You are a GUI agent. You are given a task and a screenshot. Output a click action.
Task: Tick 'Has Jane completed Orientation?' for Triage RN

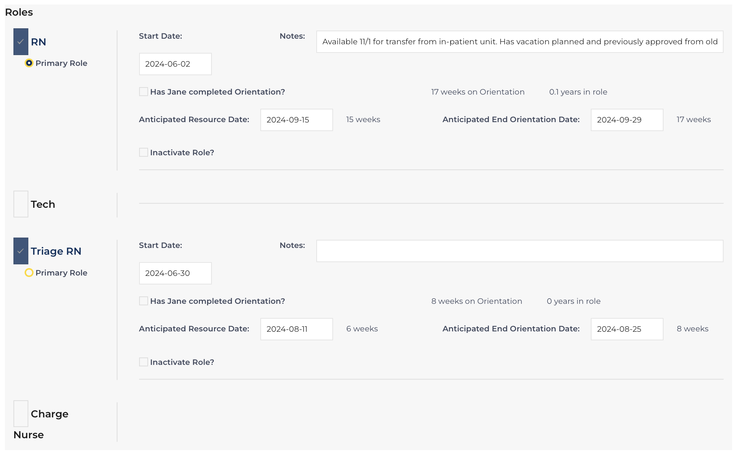pyautogui.click(x=144, y=301)
